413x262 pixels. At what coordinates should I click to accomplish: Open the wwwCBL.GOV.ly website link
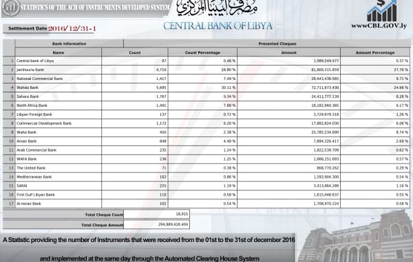[x=379, y=26]
